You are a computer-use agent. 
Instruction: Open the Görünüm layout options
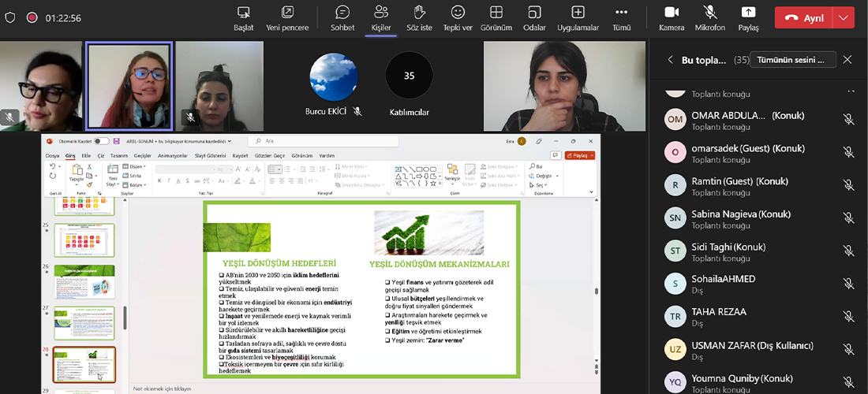[496, 18]
